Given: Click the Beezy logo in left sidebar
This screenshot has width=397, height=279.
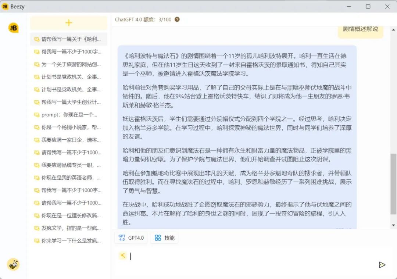Looking at the screenshot, I should click(14, 28).
